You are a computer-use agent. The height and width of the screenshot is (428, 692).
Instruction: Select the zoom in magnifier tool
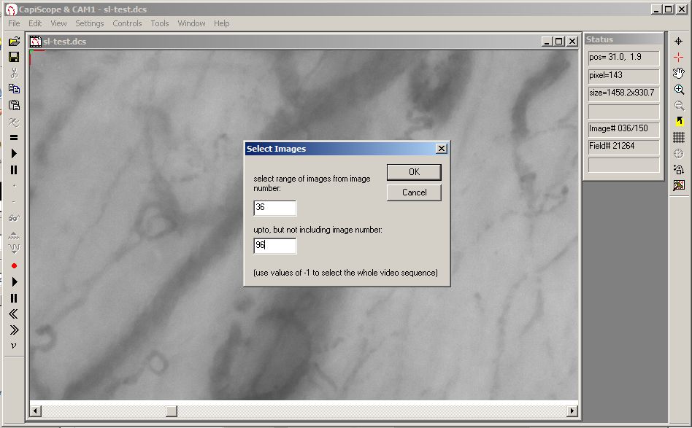tap(679, 90)
